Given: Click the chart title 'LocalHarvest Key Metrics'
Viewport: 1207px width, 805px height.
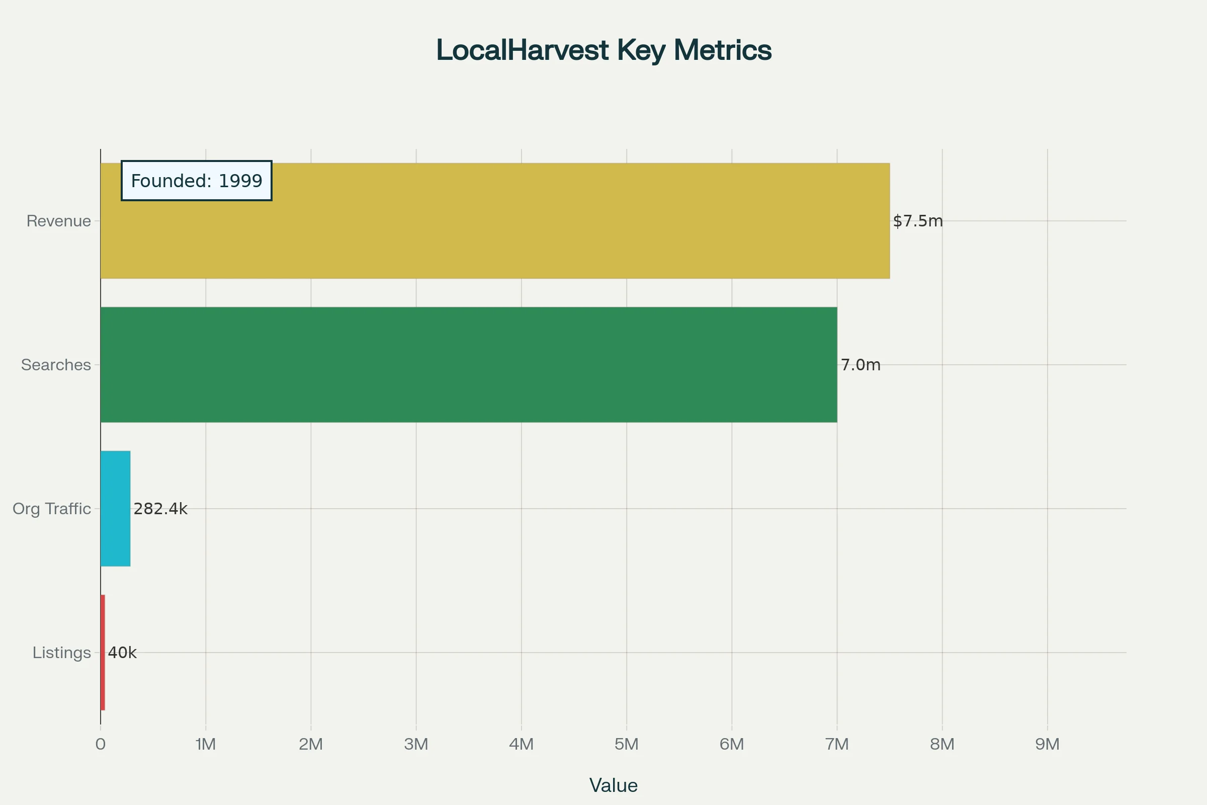Looking at the screenshot, I should (x=603, y=50).
